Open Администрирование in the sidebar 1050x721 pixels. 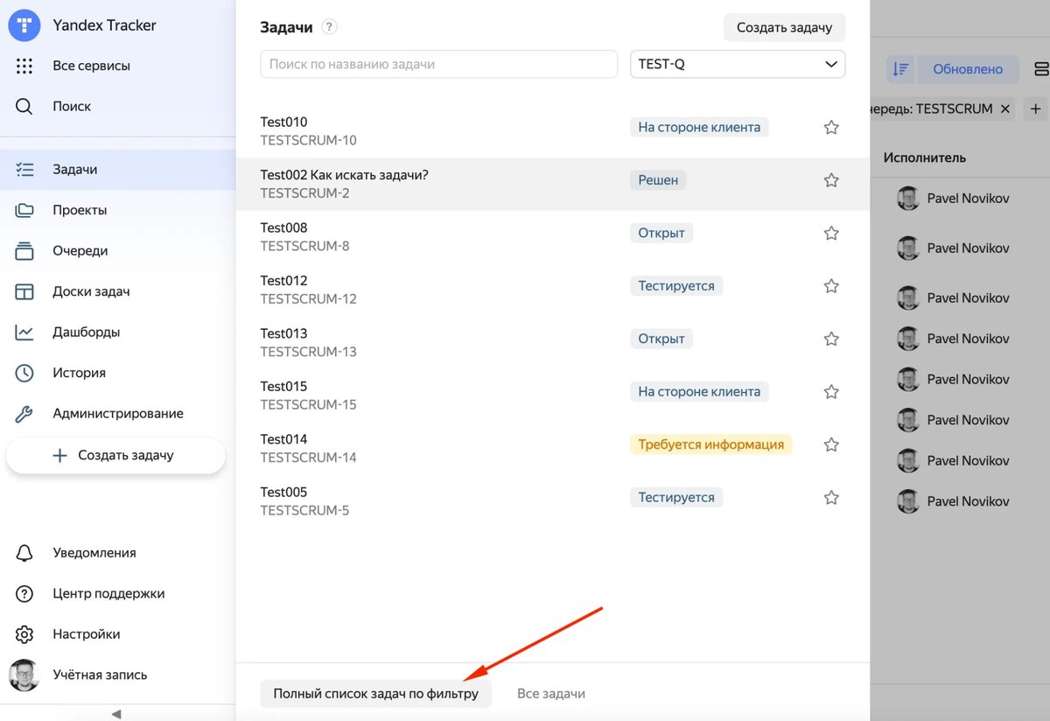coord(118,413)
